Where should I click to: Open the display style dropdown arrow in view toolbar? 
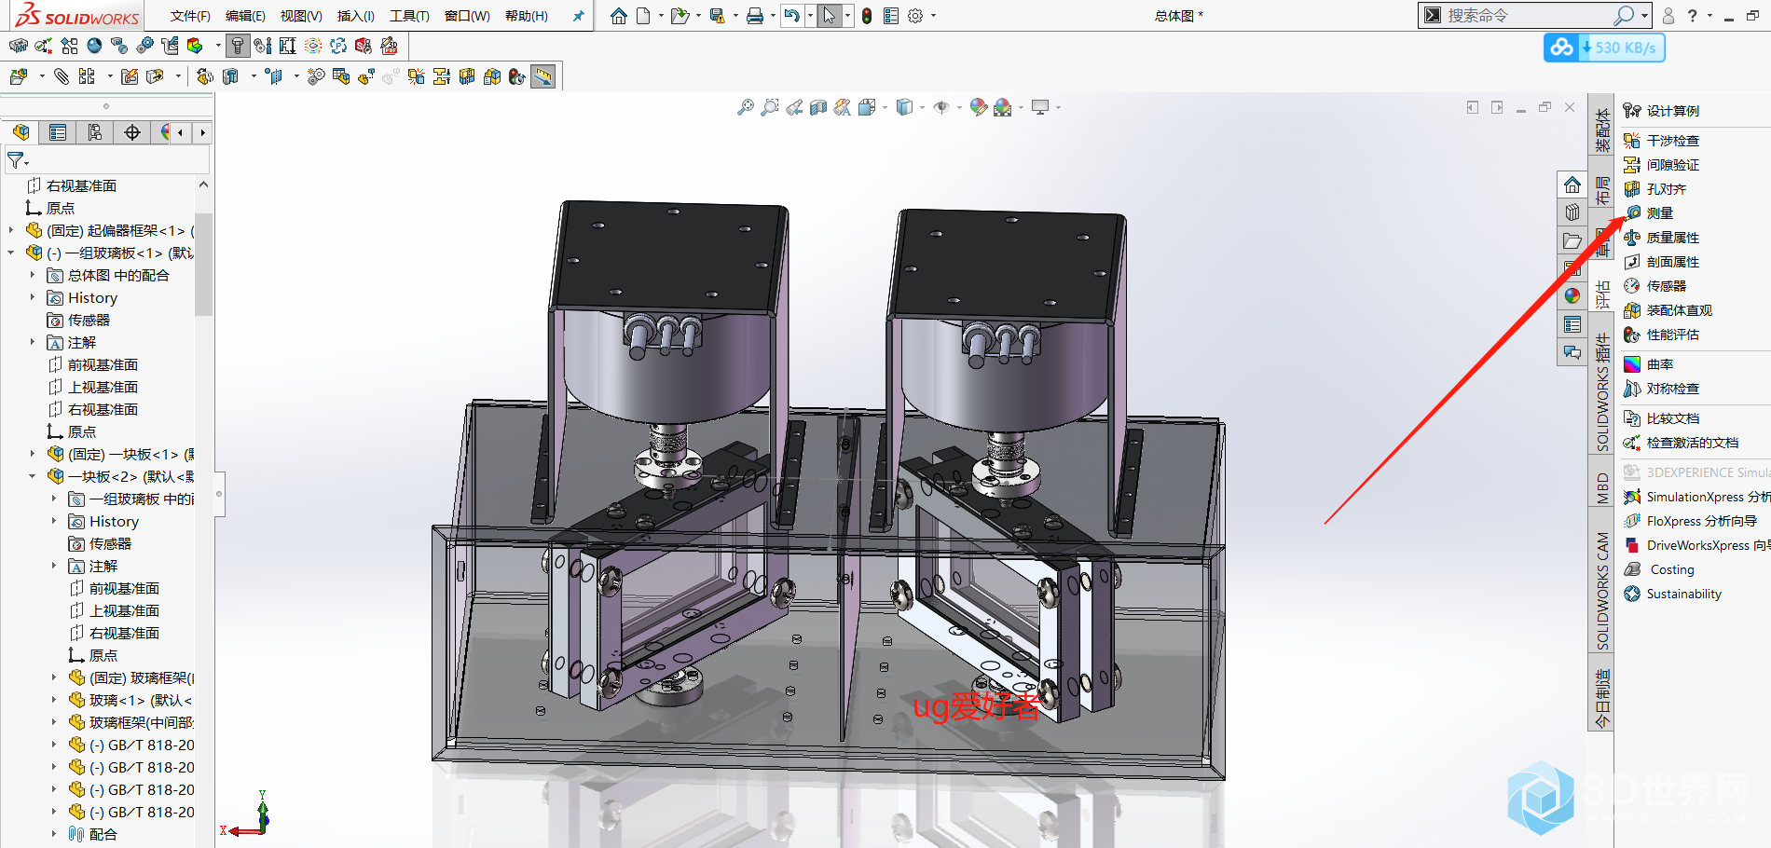click(x=922, y=108)
